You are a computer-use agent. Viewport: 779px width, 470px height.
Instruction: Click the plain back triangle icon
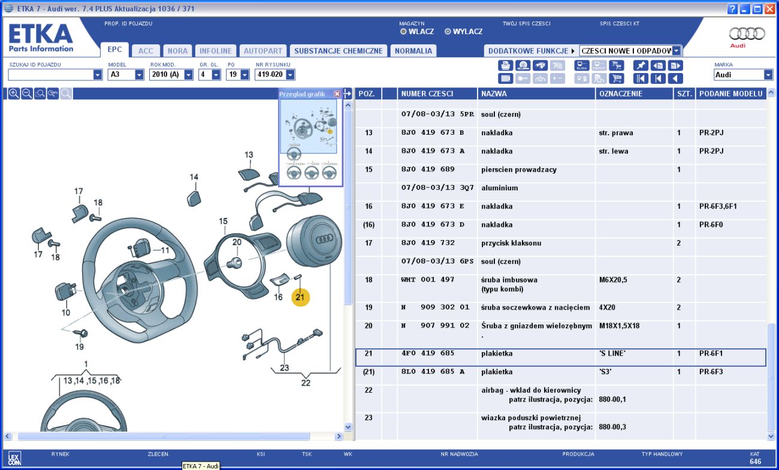click(675, 78)
